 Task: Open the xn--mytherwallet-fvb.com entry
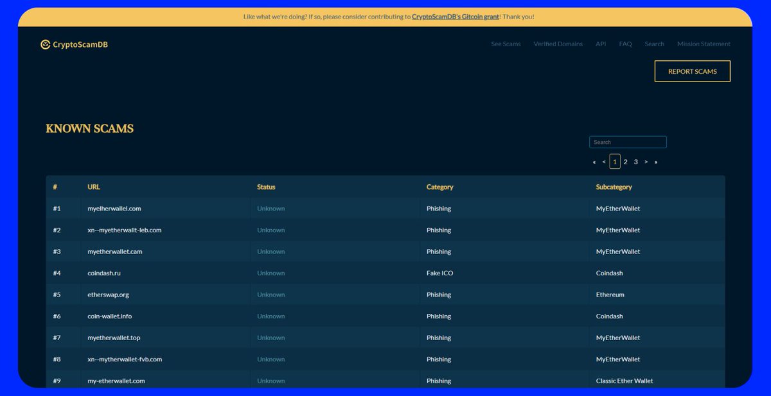click(125, 359)
